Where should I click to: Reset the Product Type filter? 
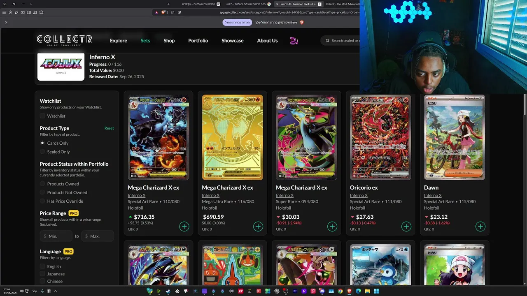click(x=109, y=128)
